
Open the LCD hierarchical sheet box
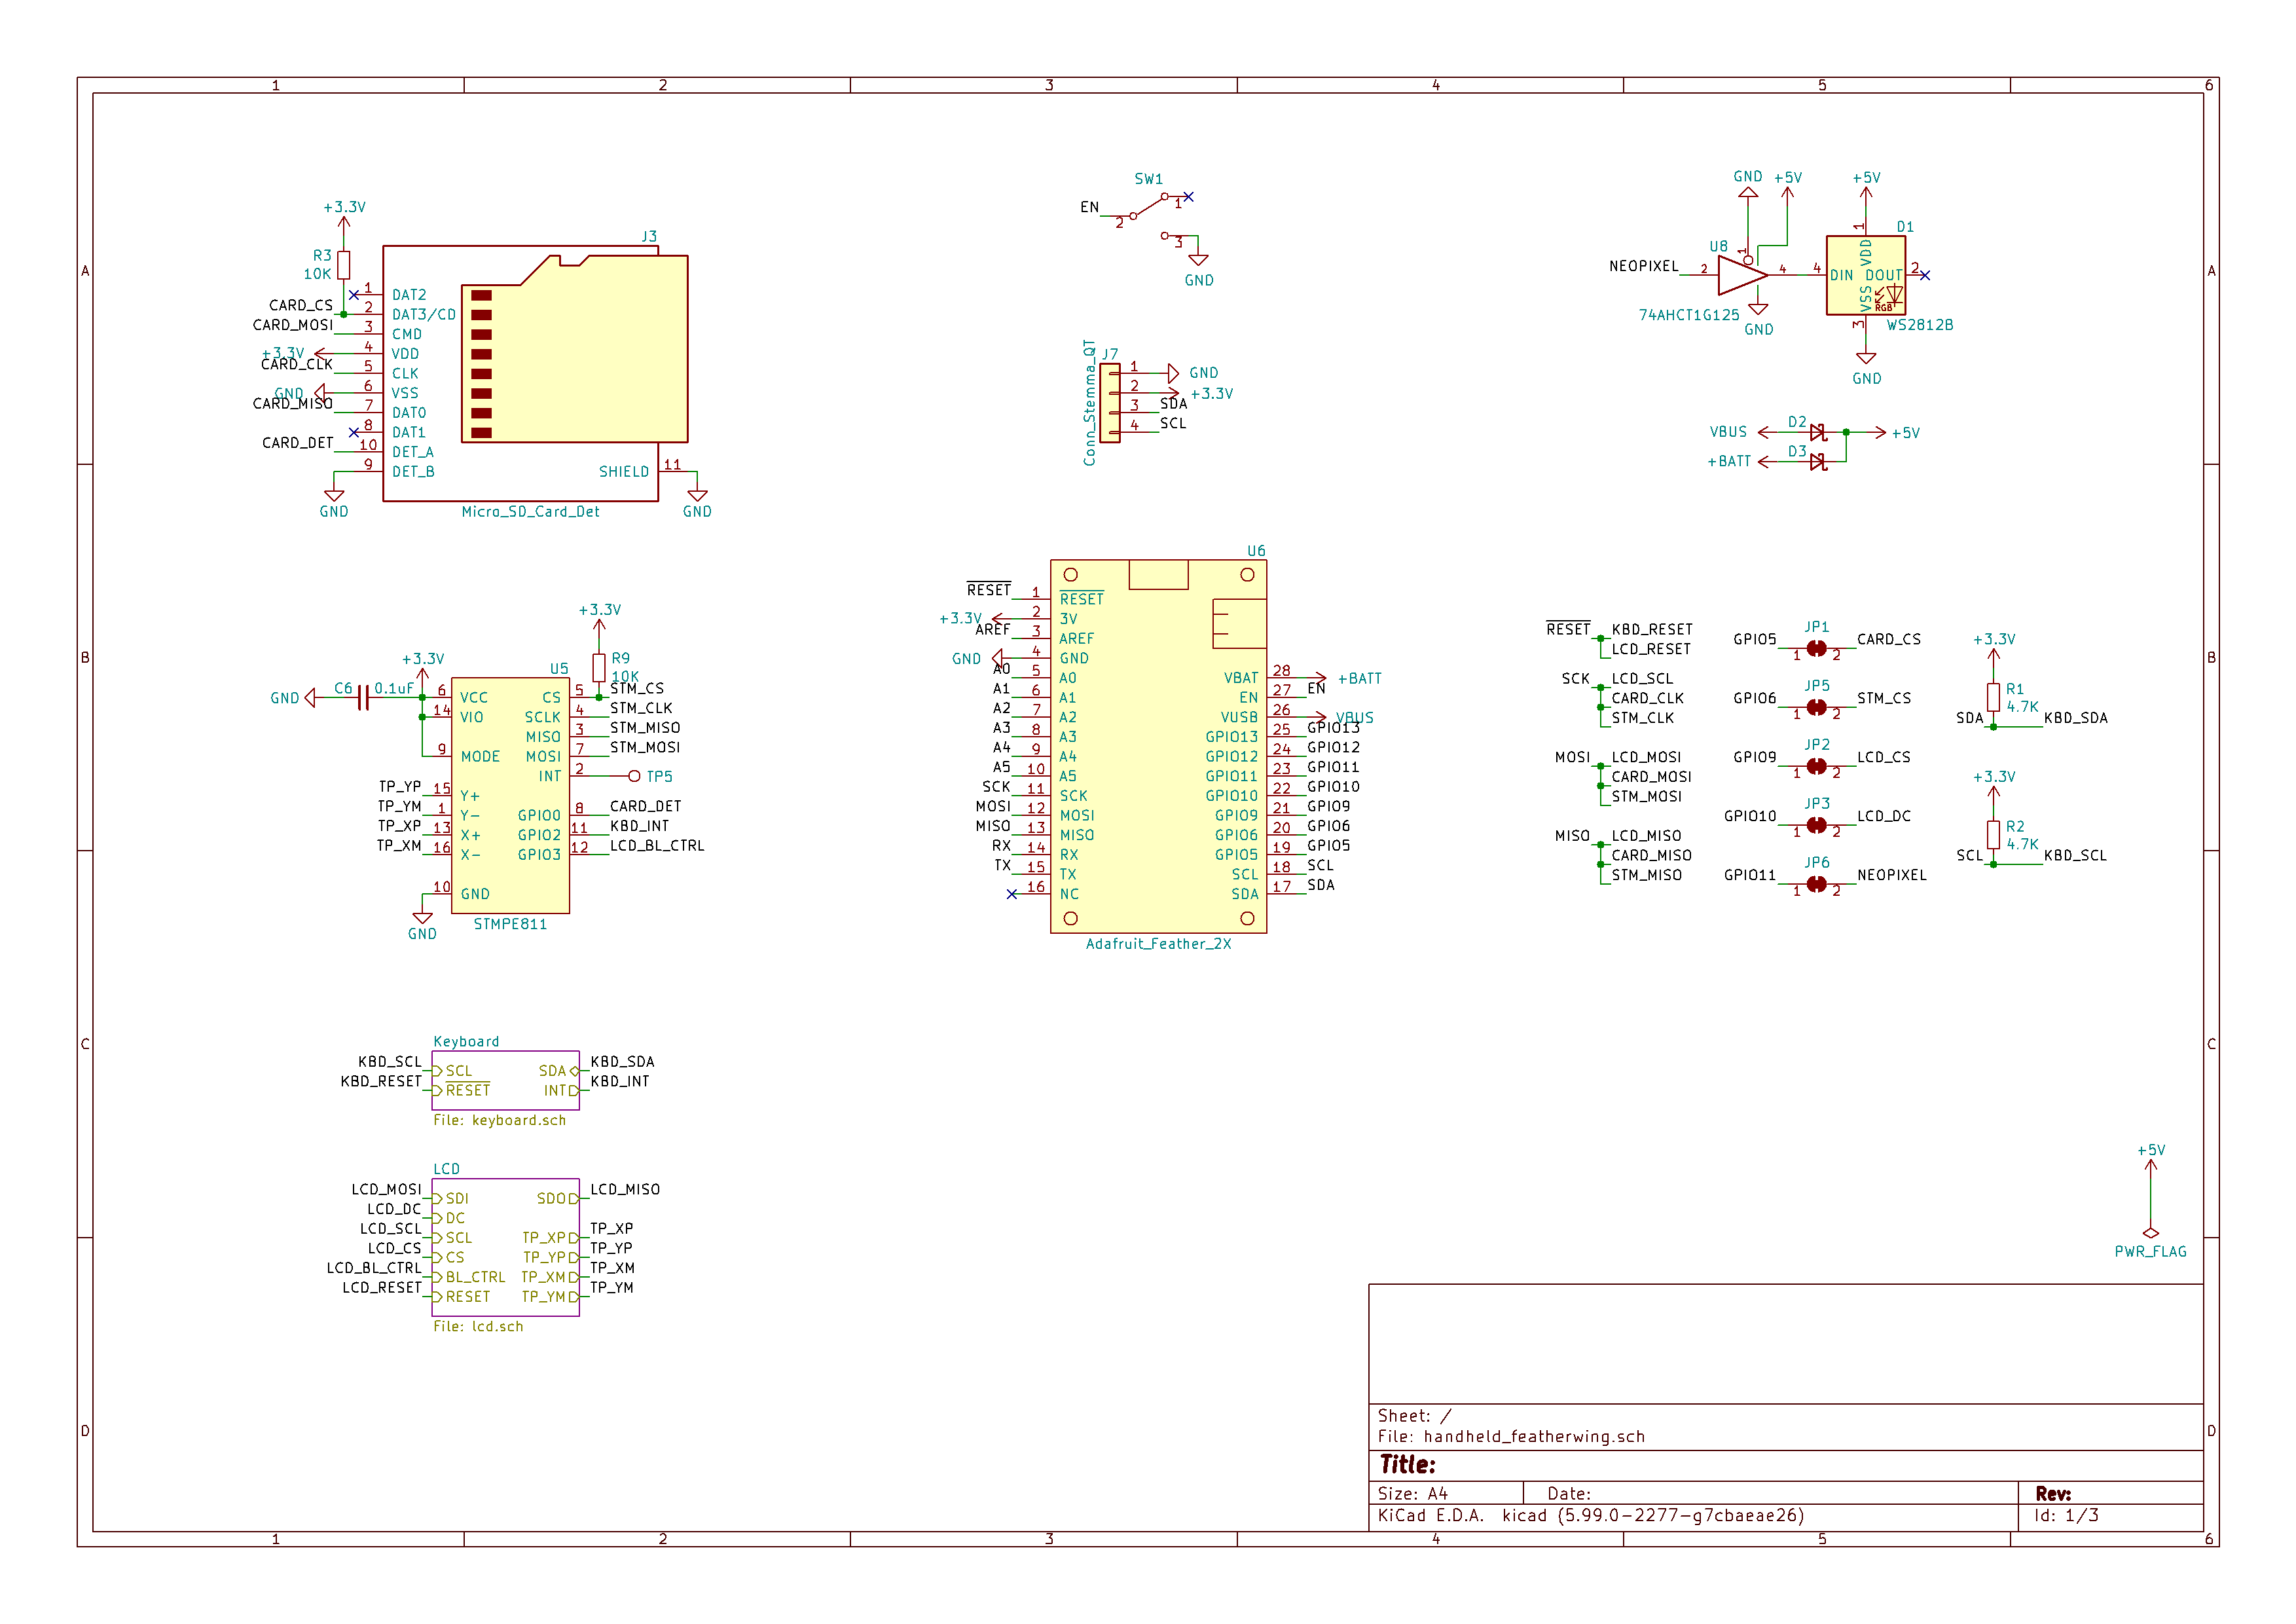point(506,1247)
